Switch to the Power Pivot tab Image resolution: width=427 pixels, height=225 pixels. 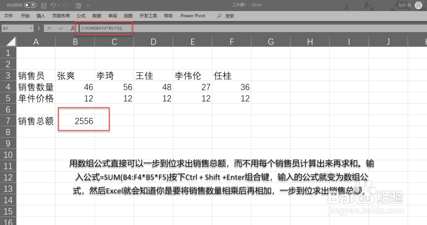(193, 16)
